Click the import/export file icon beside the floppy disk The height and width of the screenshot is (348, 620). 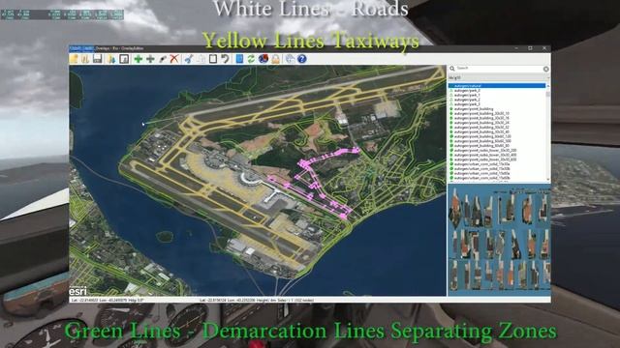pyautogui.click(x=111, y=59)
